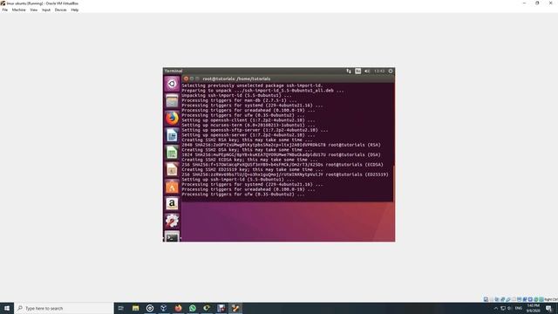This screenshot has height=314, width=558.
Task: Open LibreOffice Impress from the launcher
Action: [x=172, y=169]
